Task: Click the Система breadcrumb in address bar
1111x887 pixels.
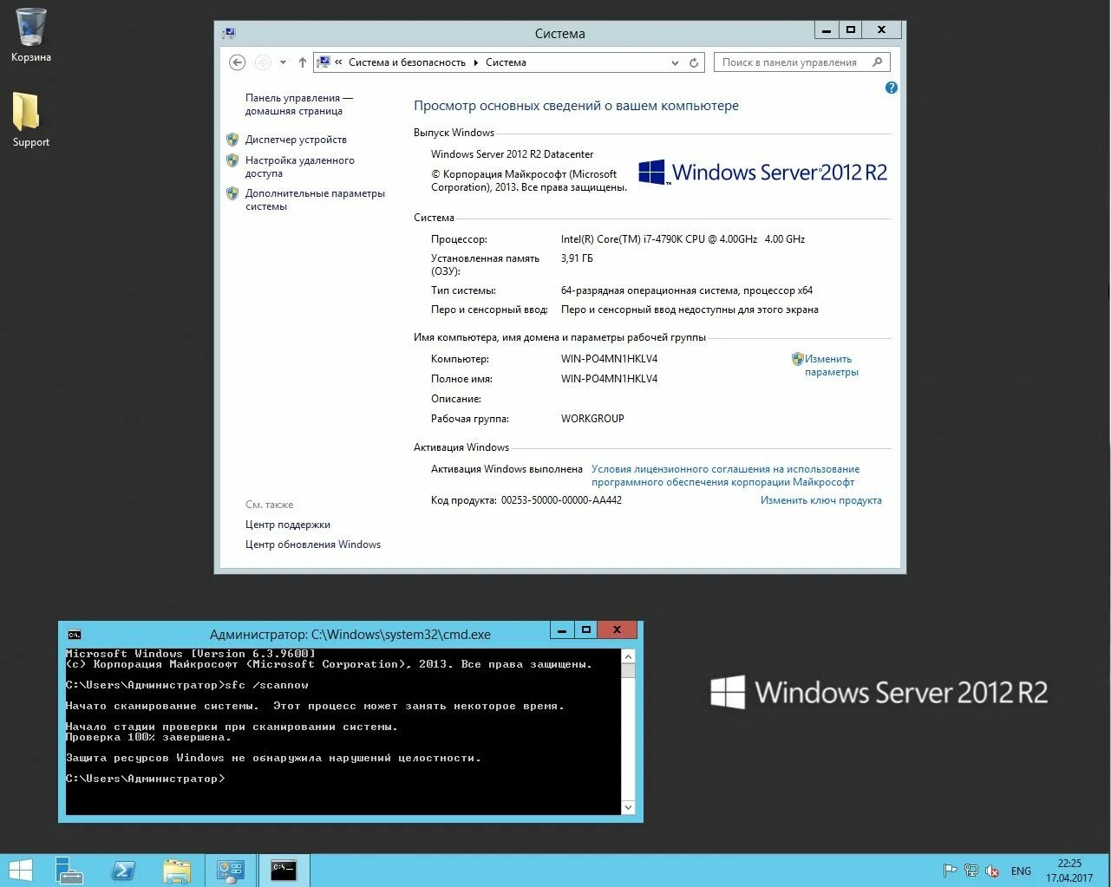Action: [x=506, y=62]
